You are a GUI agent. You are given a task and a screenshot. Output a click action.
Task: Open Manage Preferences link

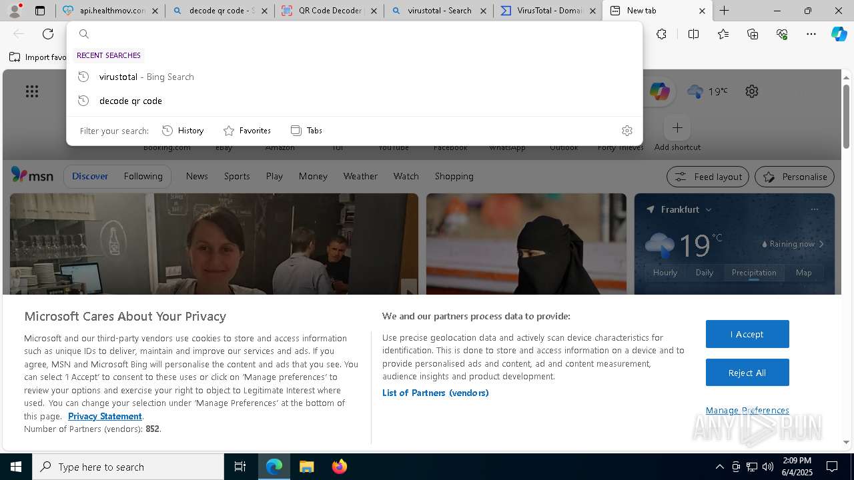point(747,410)
